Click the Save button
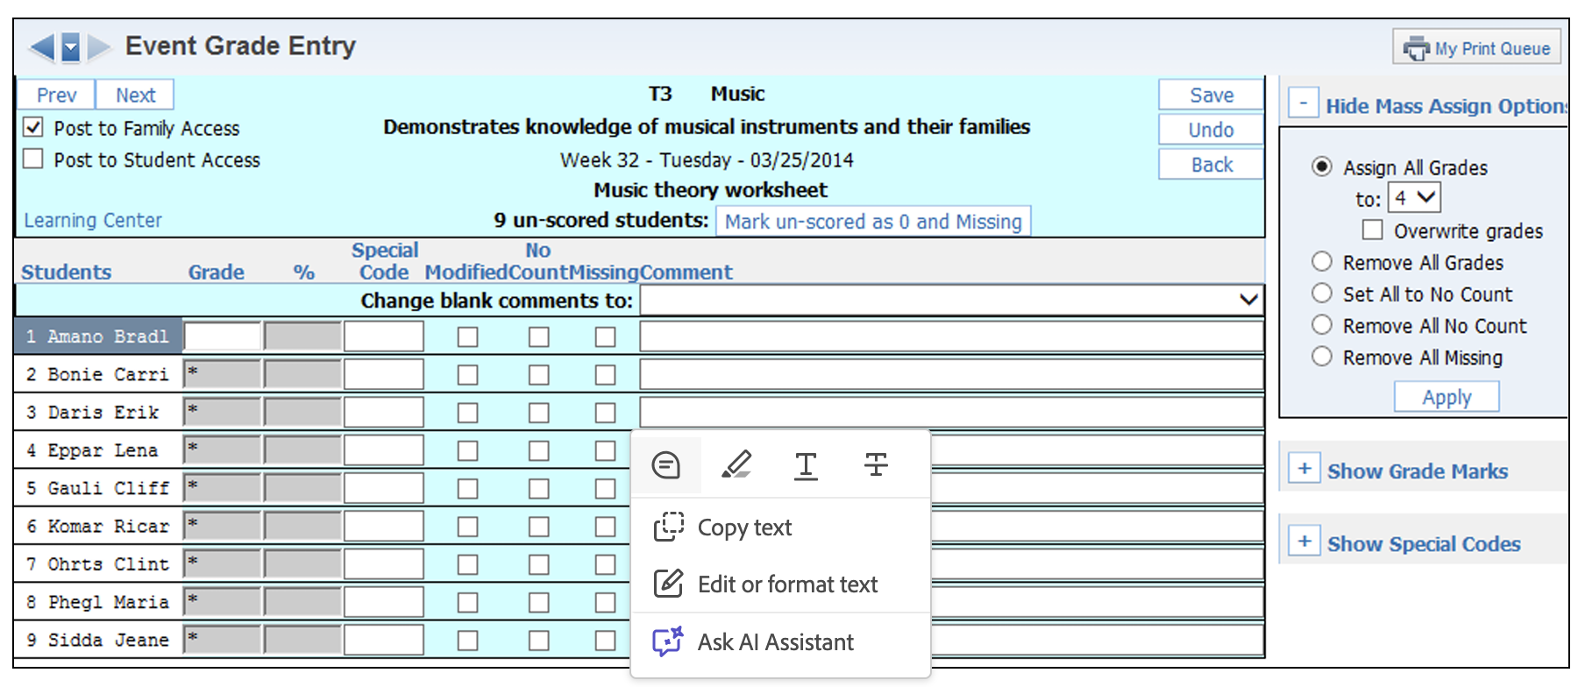Screen dimensions: 1585x687 [1211, 95]
